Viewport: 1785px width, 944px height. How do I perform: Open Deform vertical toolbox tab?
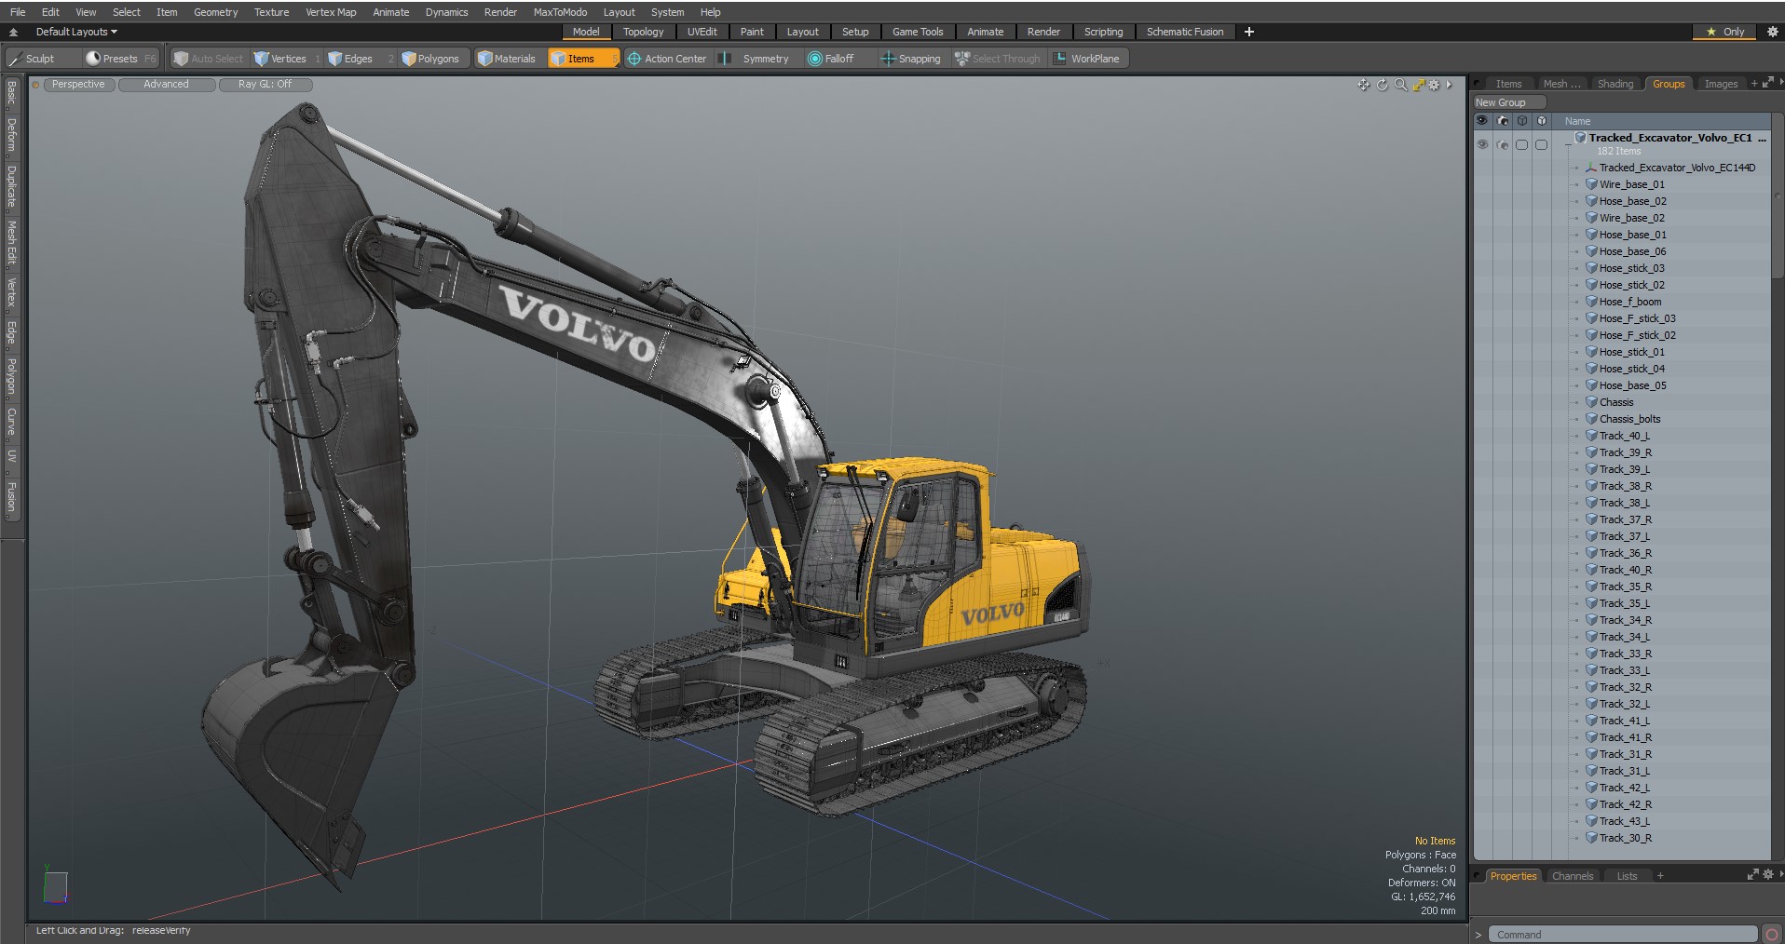point(12,136)
